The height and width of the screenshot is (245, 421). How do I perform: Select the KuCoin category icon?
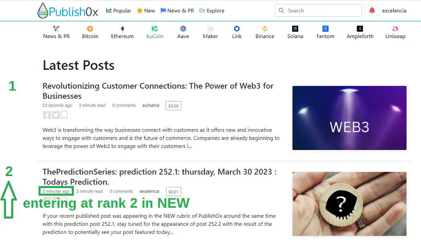point(155,28)
